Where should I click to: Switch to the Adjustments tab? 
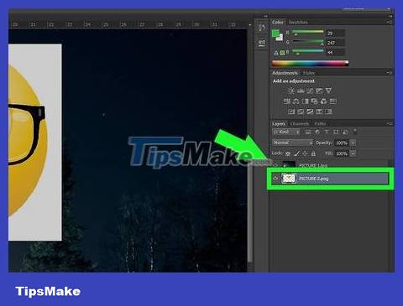[285, 73]
